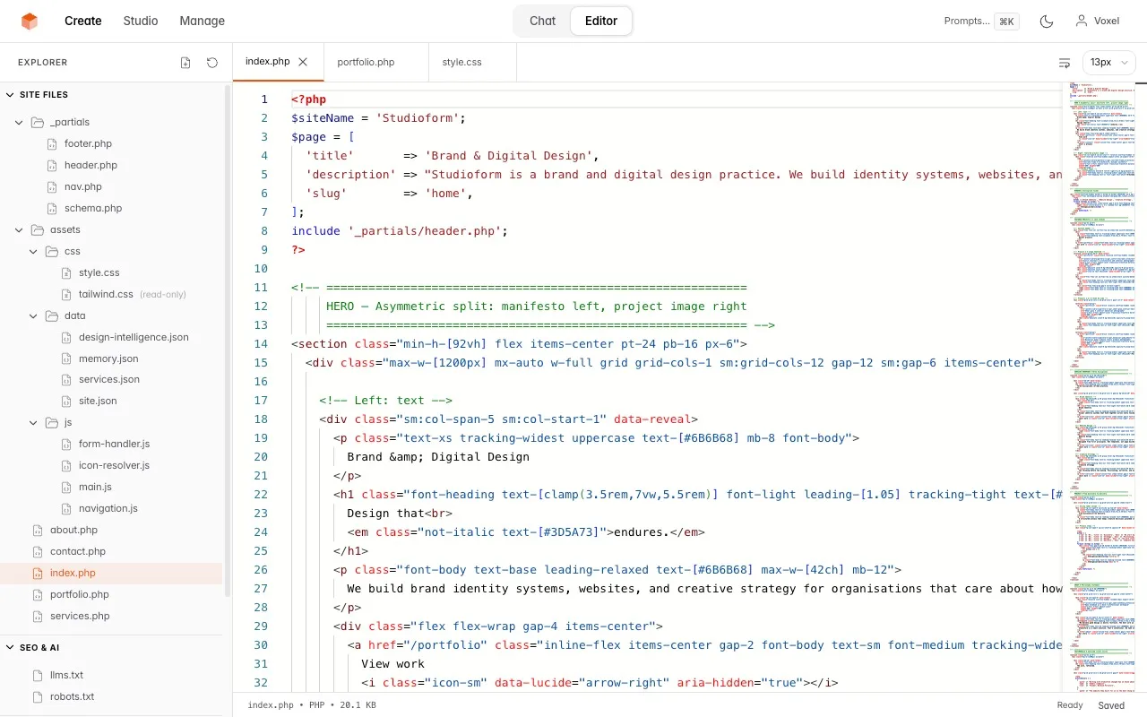
Task: Open the style.css tab
Action: click(461, 62)
